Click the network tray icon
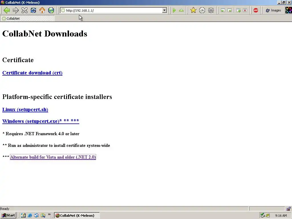This screenshot has width=292, height=219. coord(262,215)
